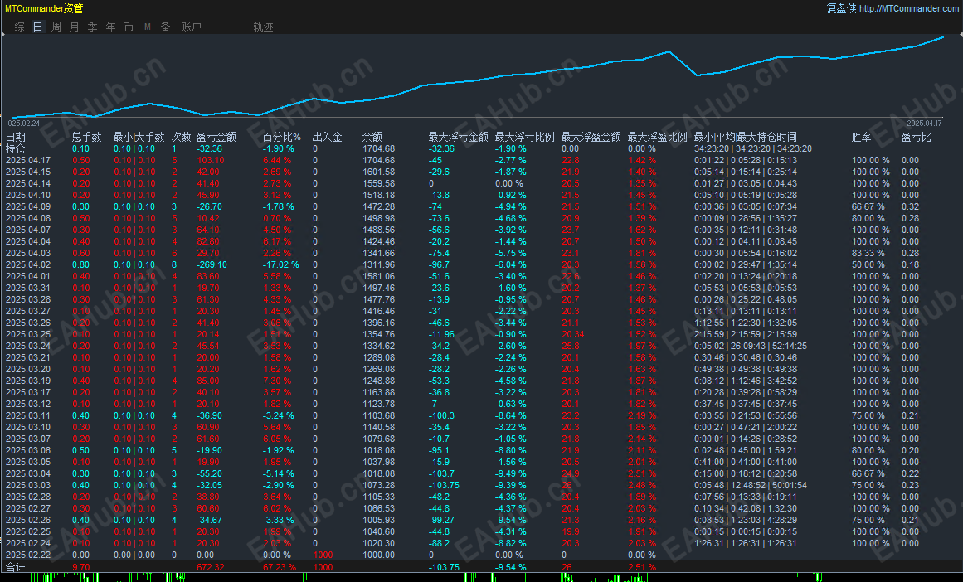
Task: Click the 20.34 max floating profit cell
Action: pyautogui.click(x=573, y=334)
